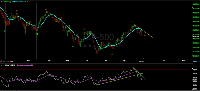
Task: Click the Mar label on time axis
Action: pos(28,60)
